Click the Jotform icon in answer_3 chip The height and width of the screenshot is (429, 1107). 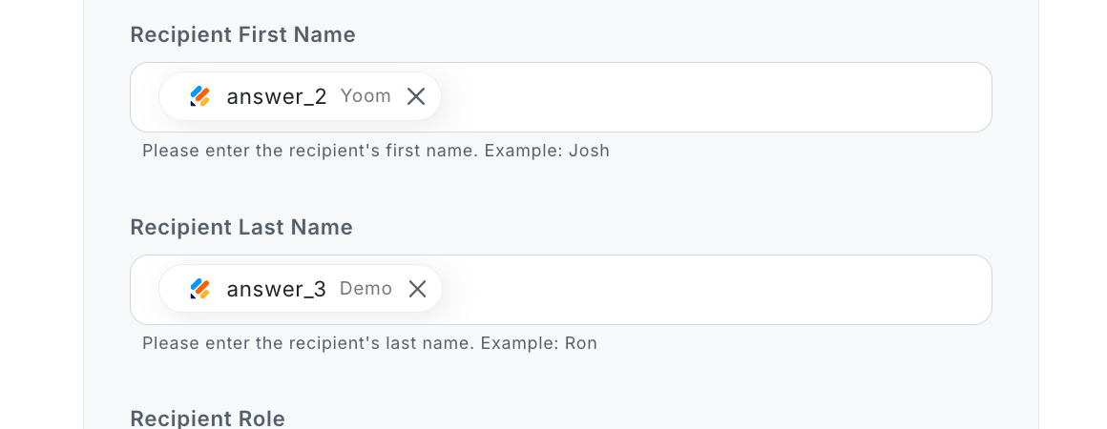tap(199, 289)
